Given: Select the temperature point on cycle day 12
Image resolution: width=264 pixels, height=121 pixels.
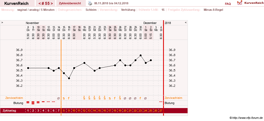Looking at the screenshot, I should (x=84, y=63).
